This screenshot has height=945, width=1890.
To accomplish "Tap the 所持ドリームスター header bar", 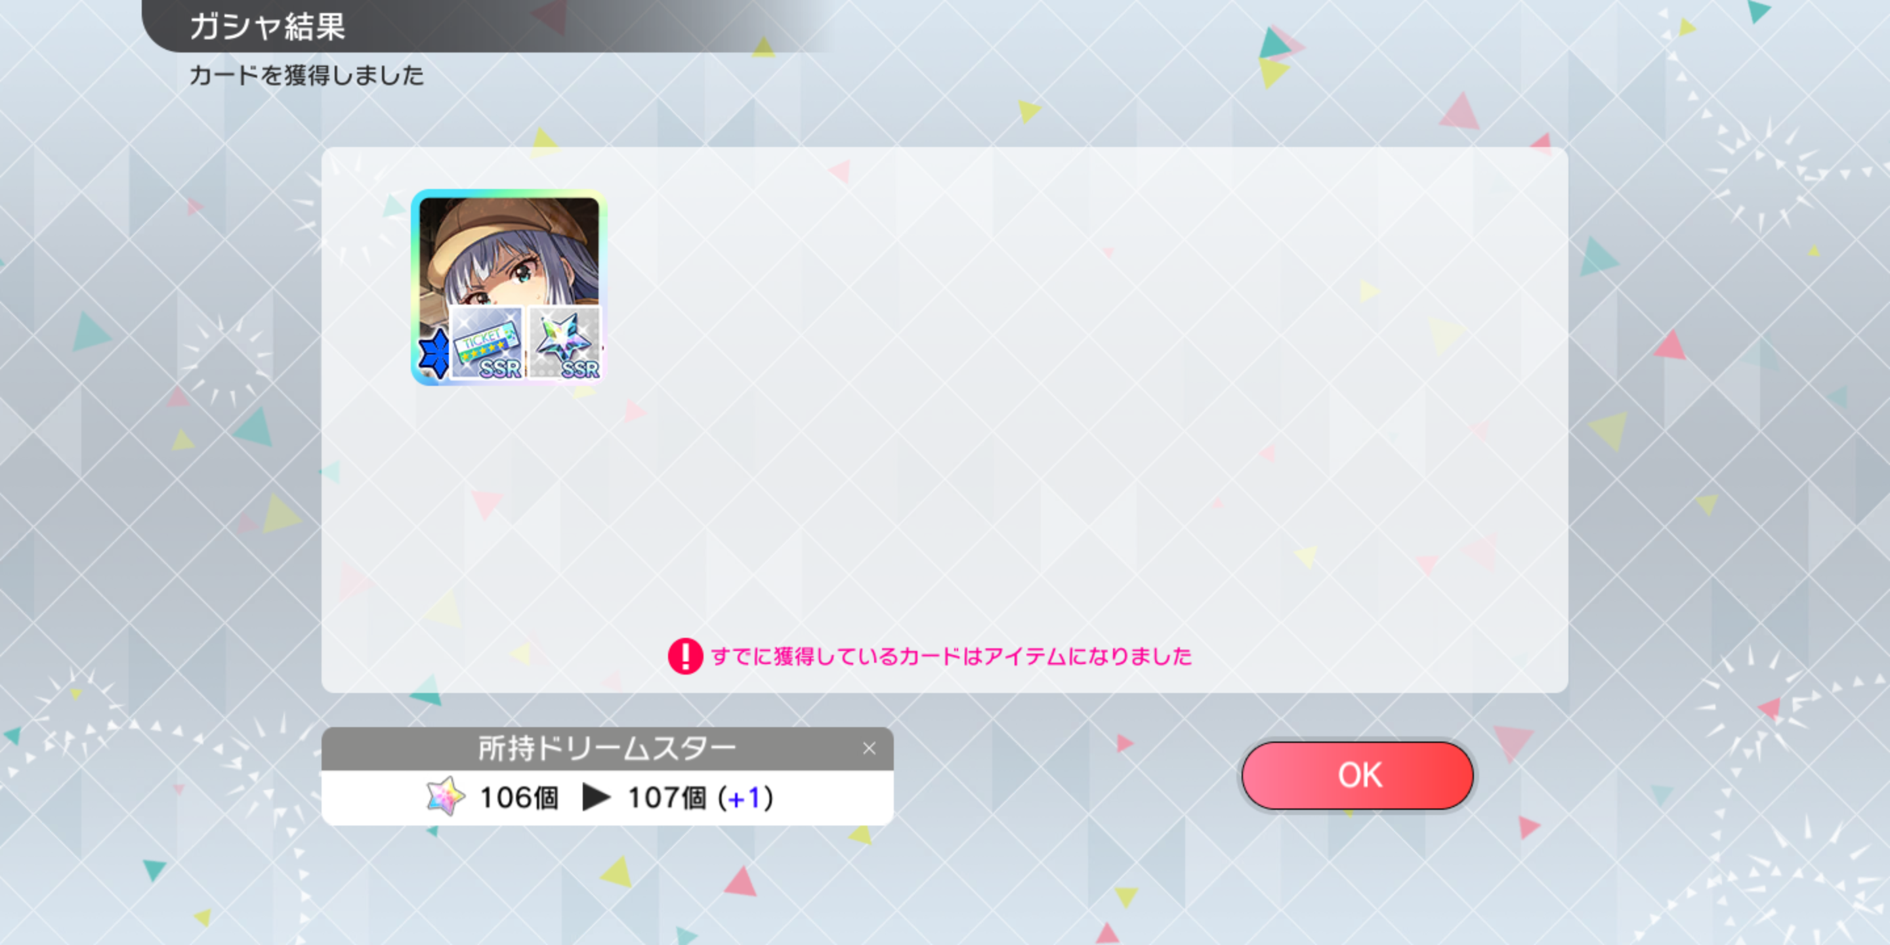I will pos(607,748).
